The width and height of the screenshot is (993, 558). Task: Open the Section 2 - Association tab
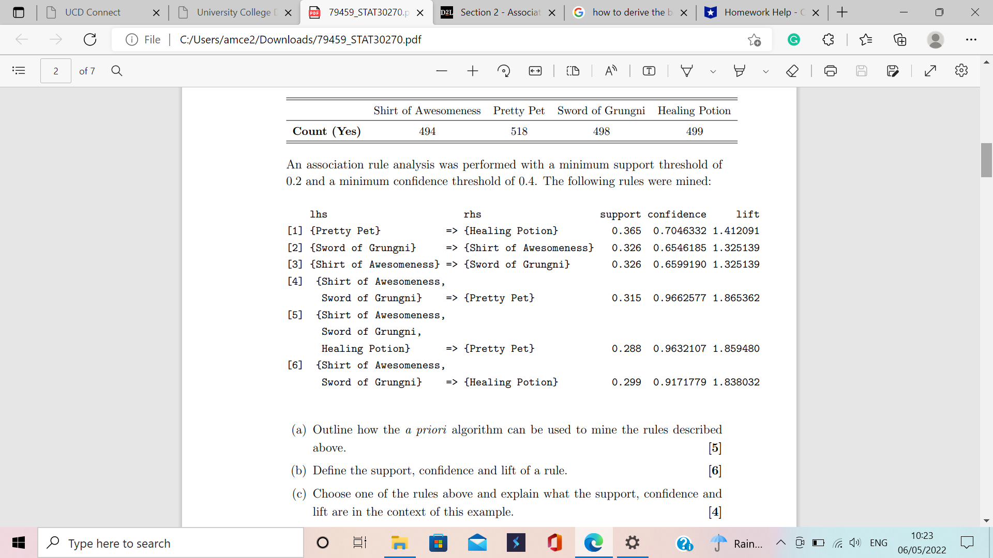click(x=491, y=12)
